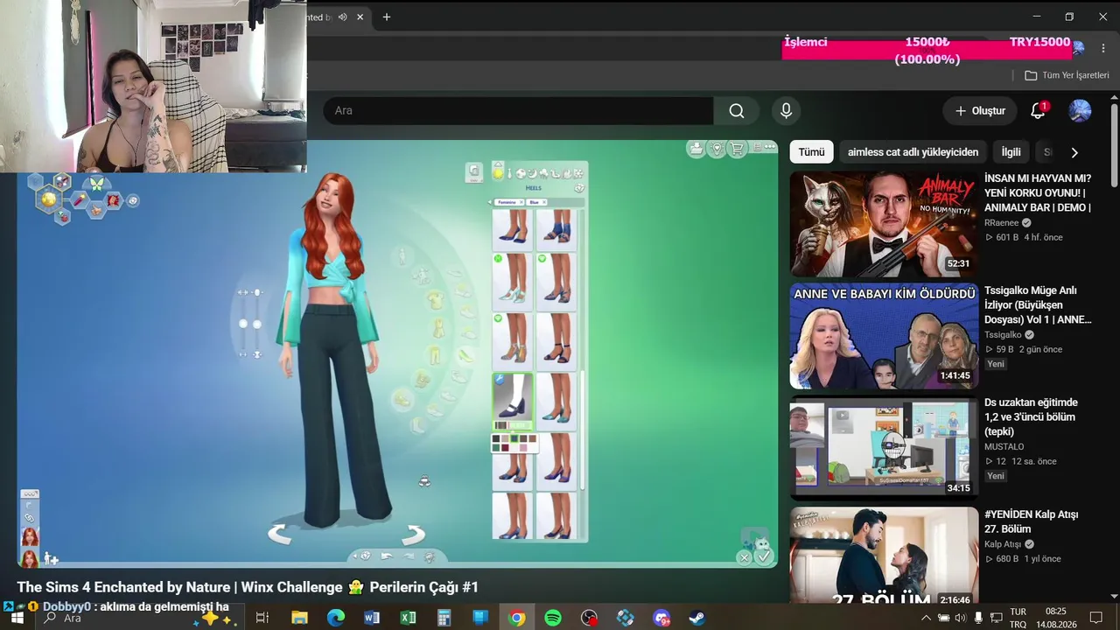This screenshot has width=1120, height=630.
Task: Select the Tümü filter chip
Action: click(x=811, y=152)
